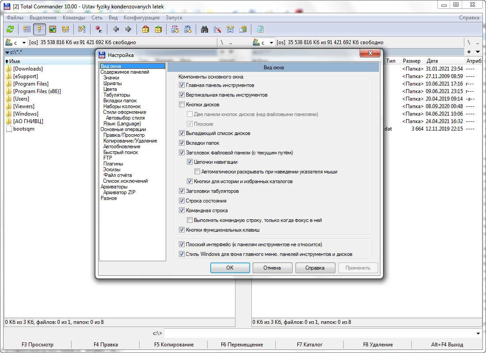Open the Файлы menu
The height and width of the screenshot is (353, 486).
[x=15, y=18]
